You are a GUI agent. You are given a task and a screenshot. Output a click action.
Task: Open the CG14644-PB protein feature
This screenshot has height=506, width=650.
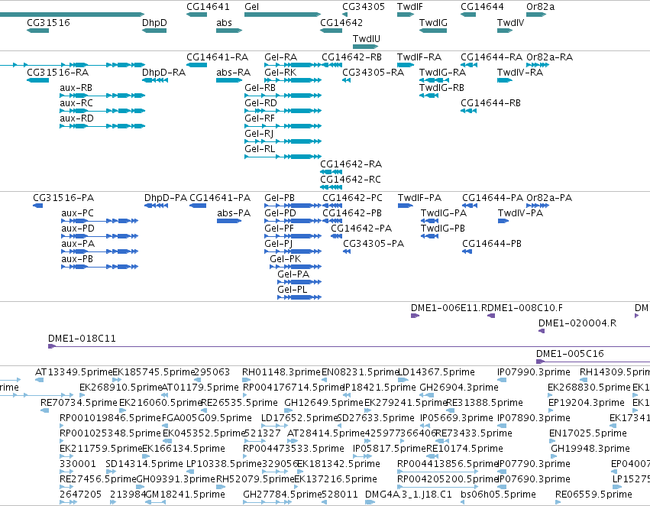(467, 251)
